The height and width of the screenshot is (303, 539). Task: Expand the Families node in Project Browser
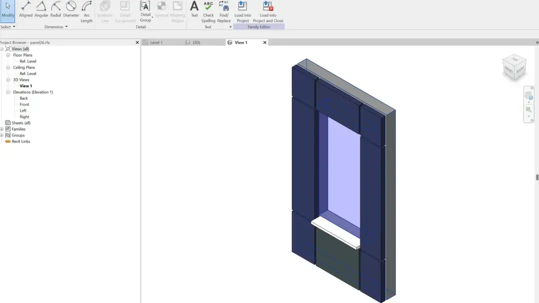(x=2, y=129)
